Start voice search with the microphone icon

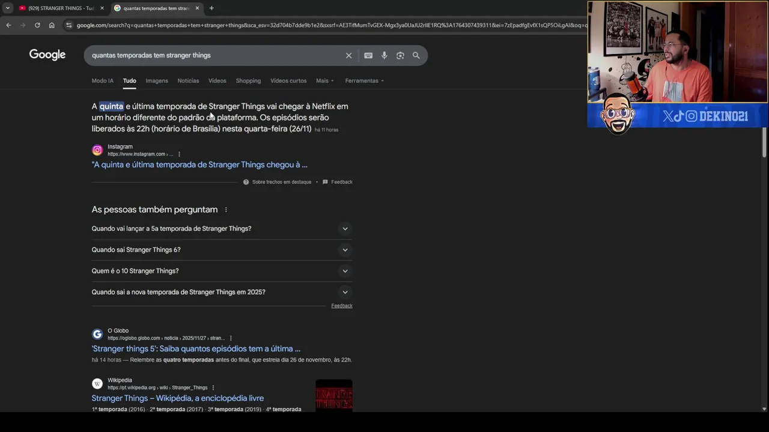click(384, 55)
